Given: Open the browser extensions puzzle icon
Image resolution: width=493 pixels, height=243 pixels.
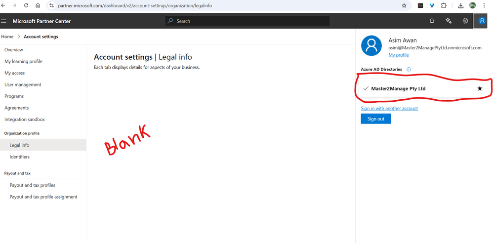Looking at the screenshot, I should [x=444, y=5].
